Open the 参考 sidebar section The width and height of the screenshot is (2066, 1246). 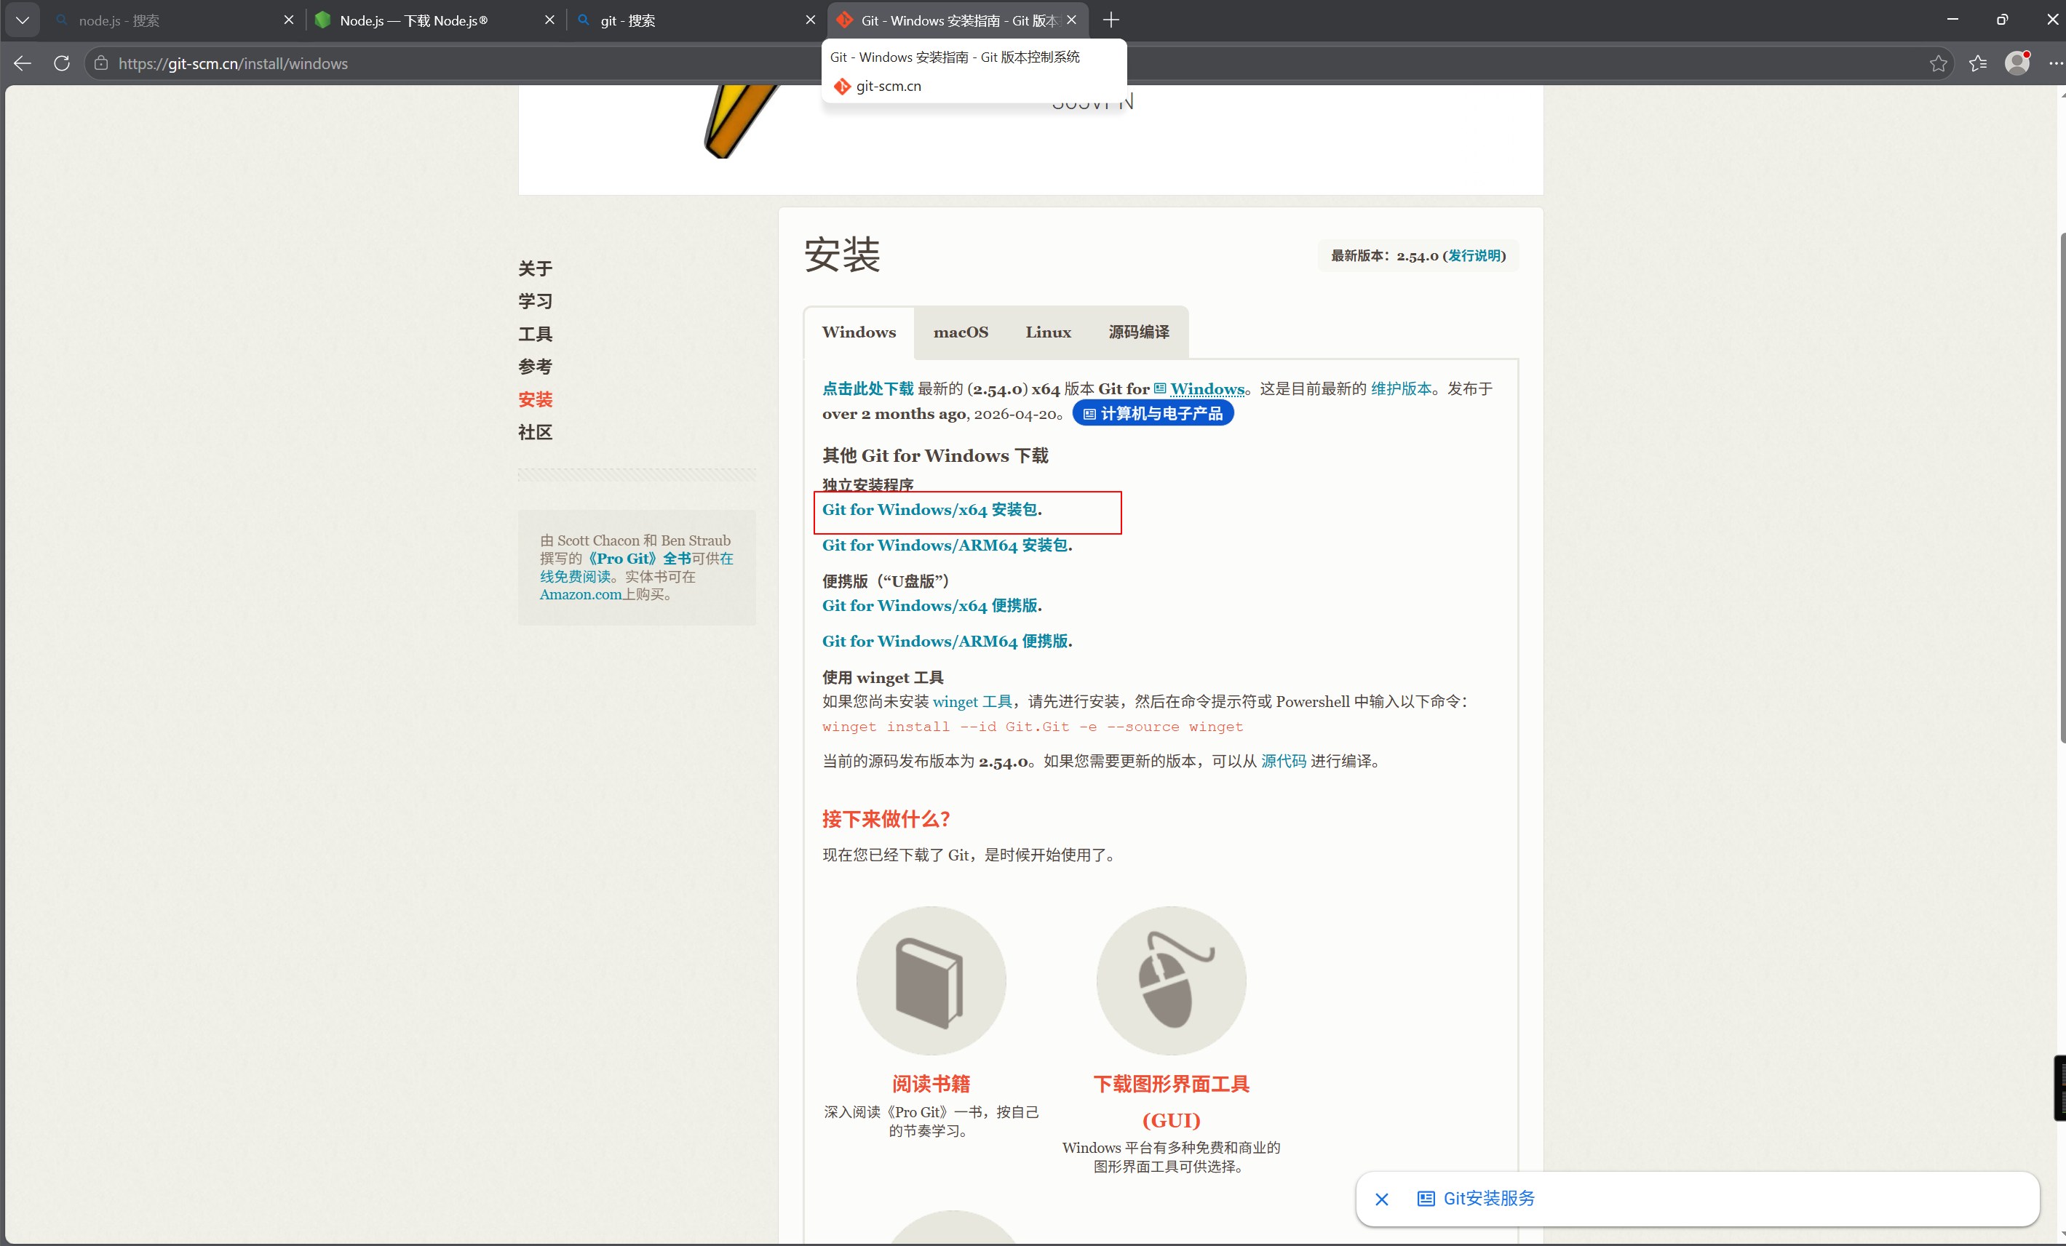(x=535, y=366)
